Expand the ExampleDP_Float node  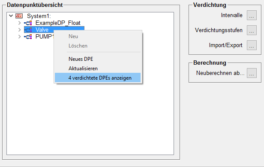click(x=20, y=23)
